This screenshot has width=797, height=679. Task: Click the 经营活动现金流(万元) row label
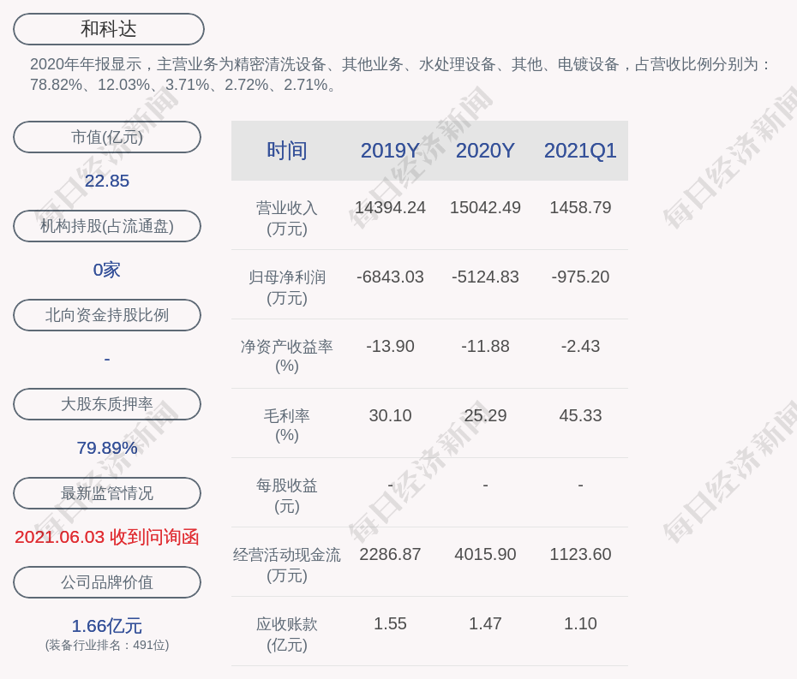(x=287, y=565)
